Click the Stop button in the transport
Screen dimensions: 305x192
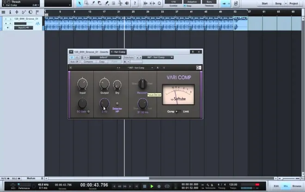pyautogui.click(x=145, y=186)
